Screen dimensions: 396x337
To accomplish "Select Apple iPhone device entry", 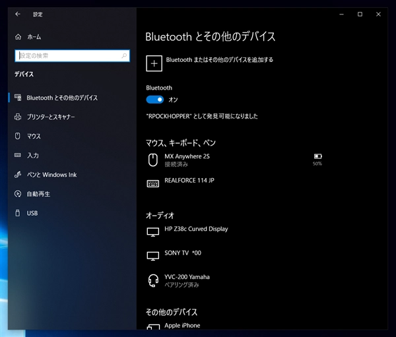I will point(182,325).
